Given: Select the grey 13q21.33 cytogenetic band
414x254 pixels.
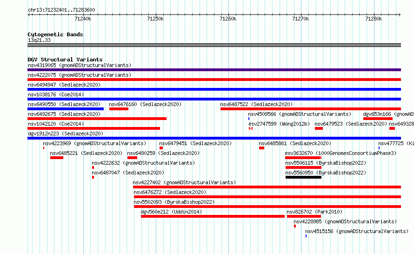Looking at the screenshot, I should coord(214,45).
